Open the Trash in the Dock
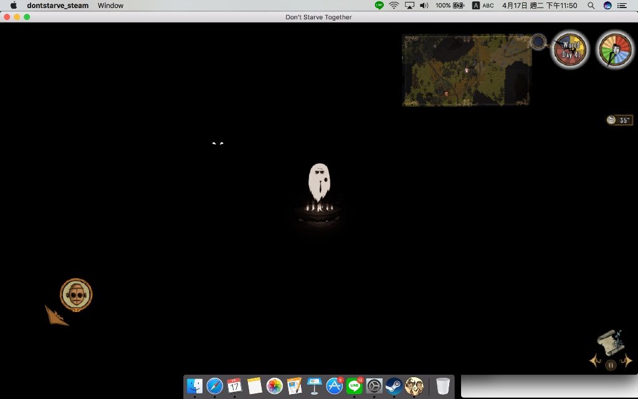This screenshot has width=638, height=399. 443,385
